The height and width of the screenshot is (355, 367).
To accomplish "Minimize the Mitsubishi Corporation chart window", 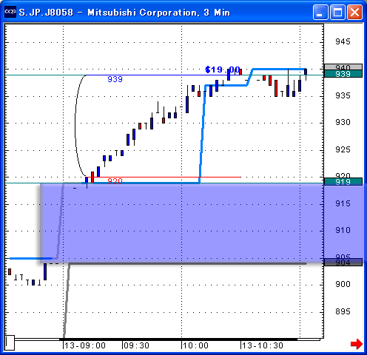I will point(320,12).
